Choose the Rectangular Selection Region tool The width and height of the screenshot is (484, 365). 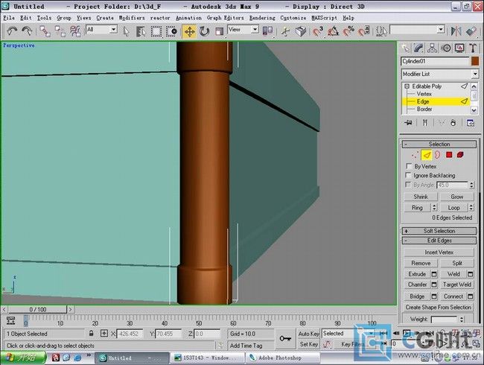(156, 31)
